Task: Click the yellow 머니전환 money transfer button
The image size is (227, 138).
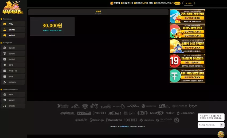Action: click(177, 3)
